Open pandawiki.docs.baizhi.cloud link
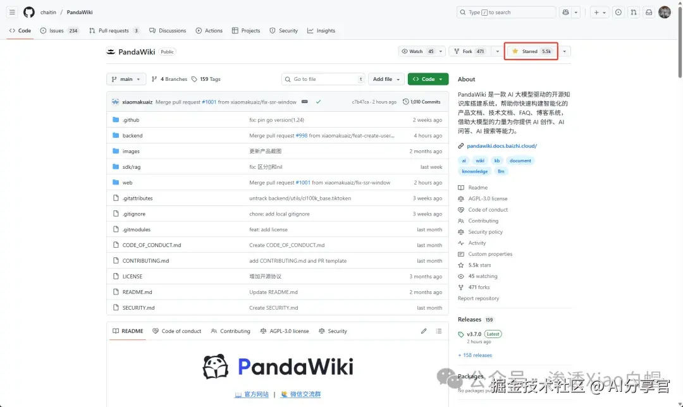 (501, 146)
